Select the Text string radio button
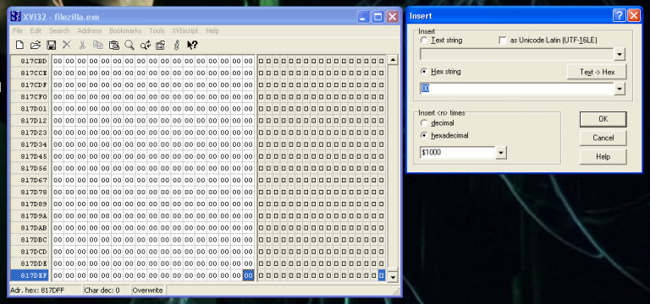The width and height of the screenshot is (650, 304). pyautogui.click(x=424, y=41)
